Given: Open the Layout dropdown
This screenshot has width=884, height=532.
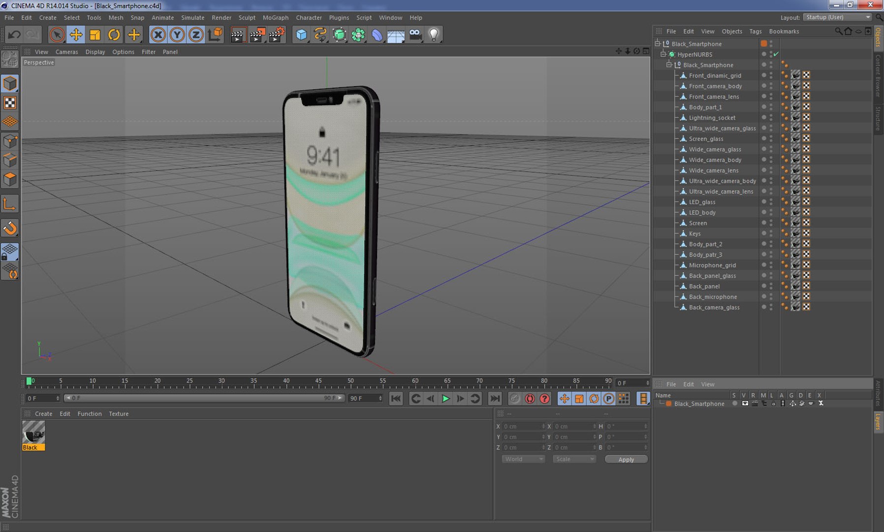Looking at the screenshot, I should (x=837, y=17).
